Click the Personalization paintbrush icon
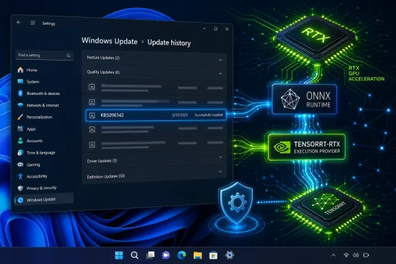Screen dimensions: 396x264 21,117
